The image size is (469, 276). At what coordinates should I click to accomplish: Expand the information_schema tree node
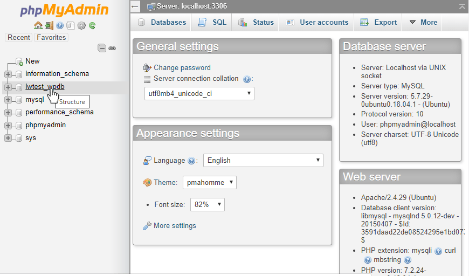pyautogui.click(x=8, y=74)
